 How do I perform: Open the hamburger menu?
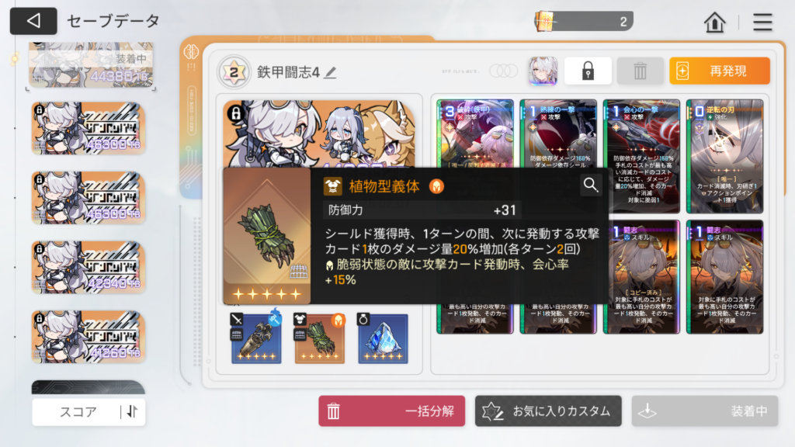762,22
